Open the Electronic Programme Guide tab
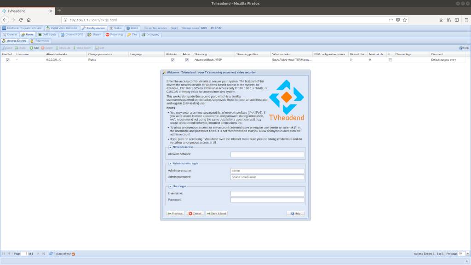 click(x=22, y=28)
